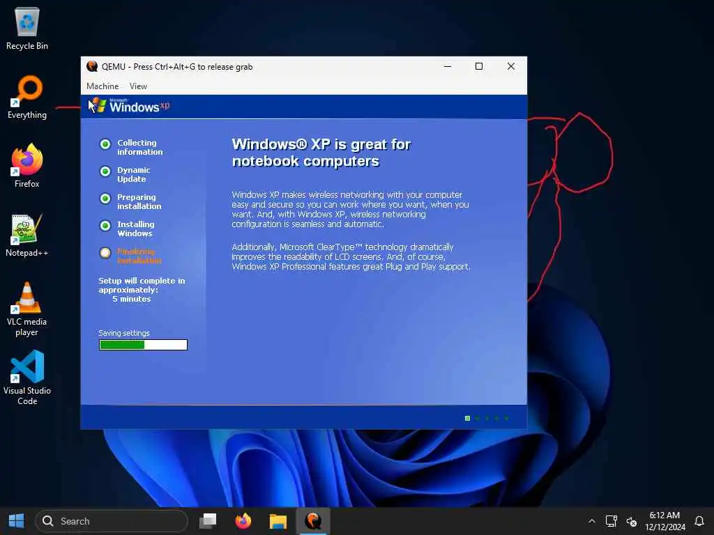Viewport: 714px width, 535px height.
Task: Open the Firefox desktop shortcut
Action: click(x=27, y=166)
